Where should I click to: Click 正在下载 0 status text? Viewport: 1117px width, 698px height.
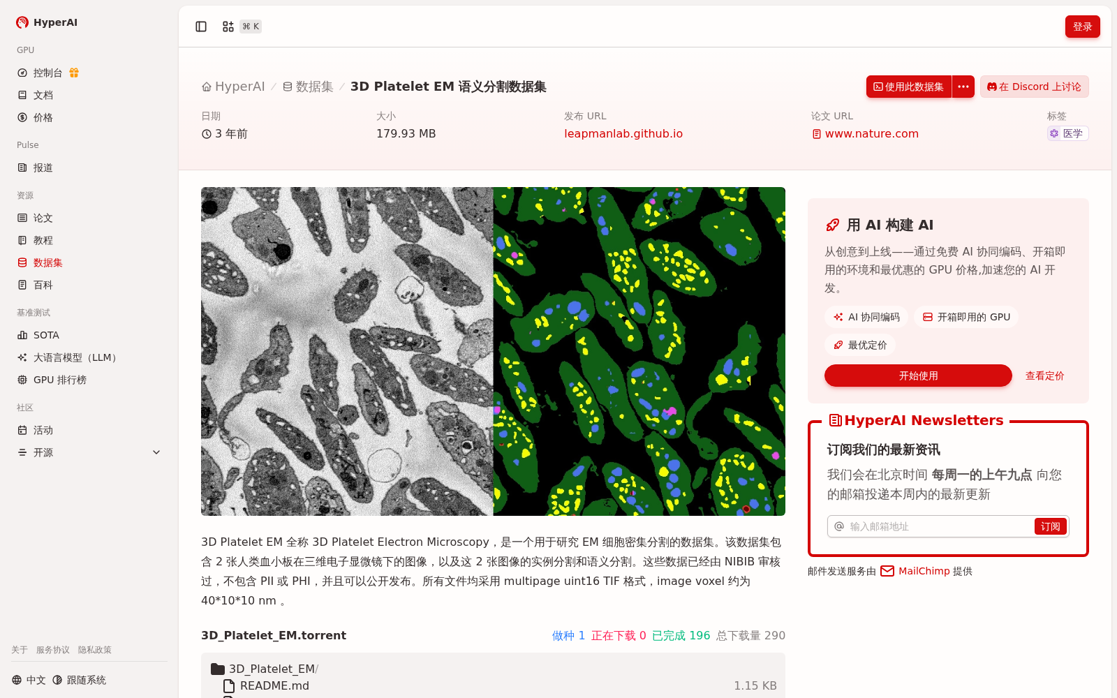[619, 635]
